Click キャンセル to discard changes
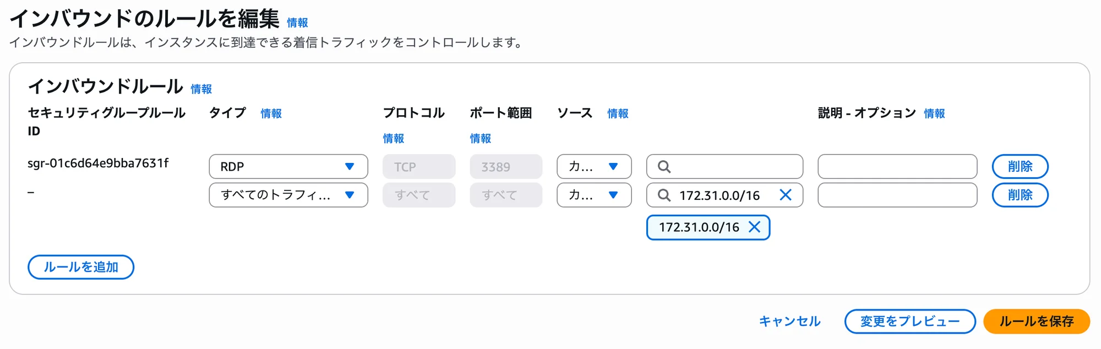This screenshot has height=349, width=1101. (x=789, y=321)
